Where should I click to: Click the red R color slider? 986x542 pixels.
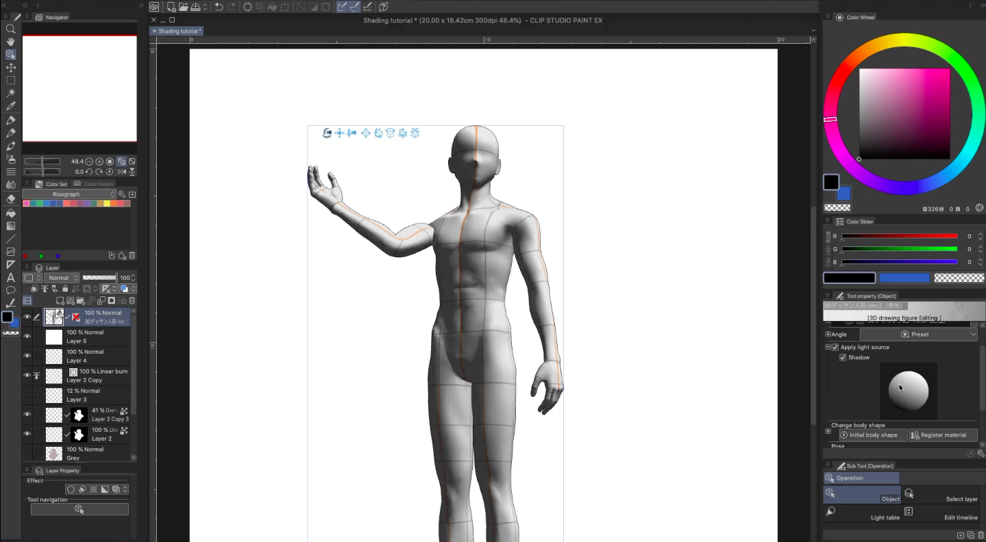click(899, 236)
